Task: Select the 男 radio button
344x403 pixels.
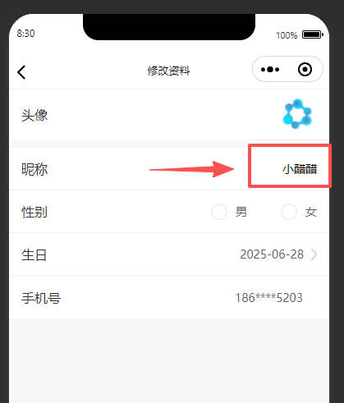Action: point(219,212)
